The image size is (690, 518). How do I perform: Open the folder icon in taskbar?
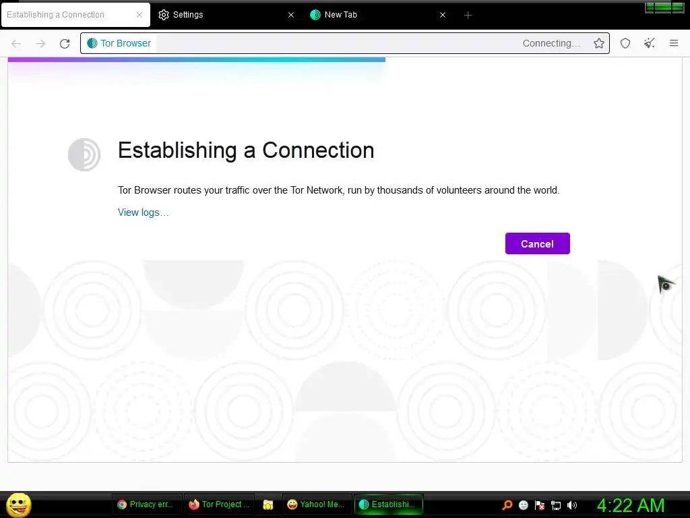pos(268,505)
